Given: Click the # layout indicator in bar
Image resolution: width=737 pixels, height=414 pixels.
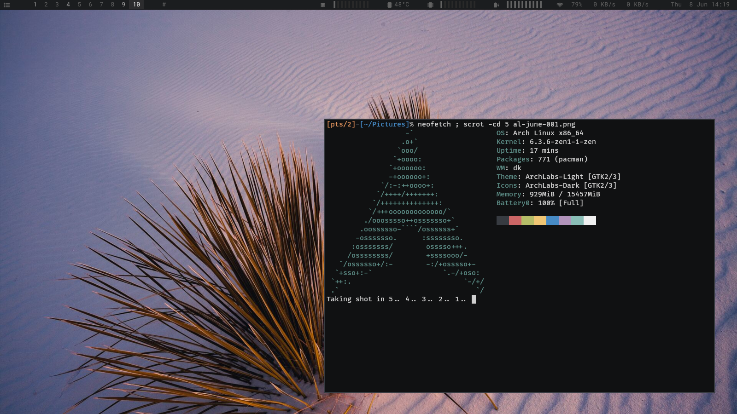Looking at the screenshot, I should click(x=164, y=5).
